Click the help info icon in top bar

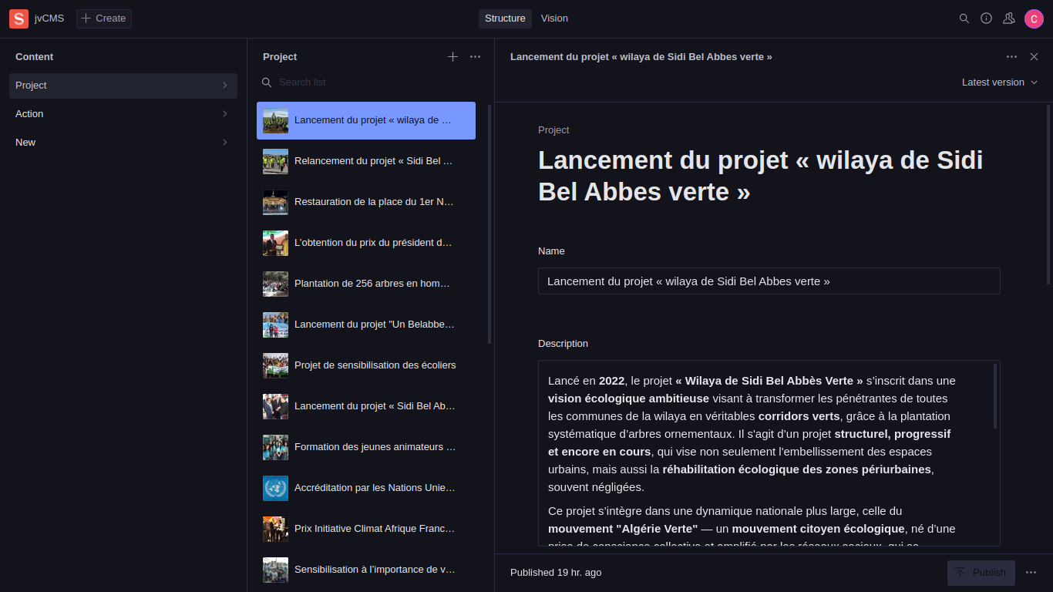coord(987,18)
